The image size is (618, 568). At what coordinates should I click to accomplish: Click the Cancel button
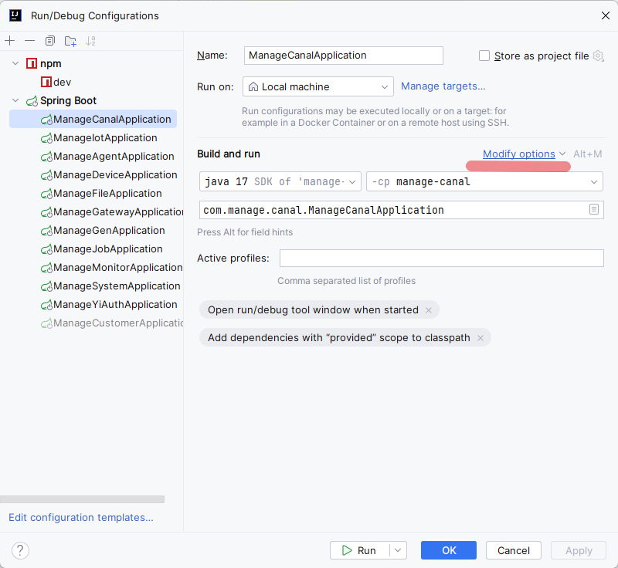tap(513, 550)
